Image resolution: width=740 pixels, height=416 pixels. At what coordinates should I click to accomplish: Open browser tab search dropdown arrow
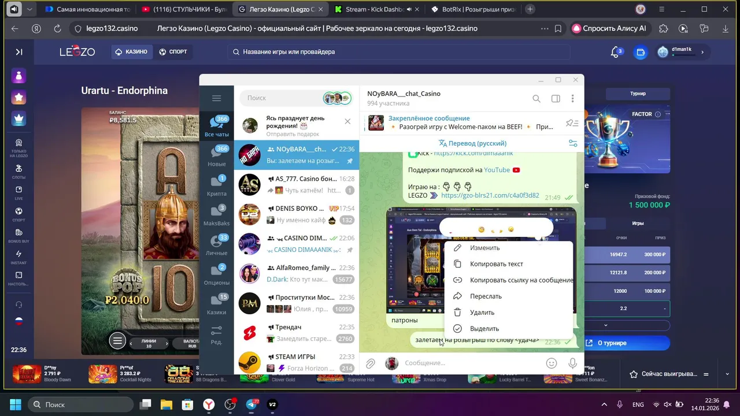point(29,9)
